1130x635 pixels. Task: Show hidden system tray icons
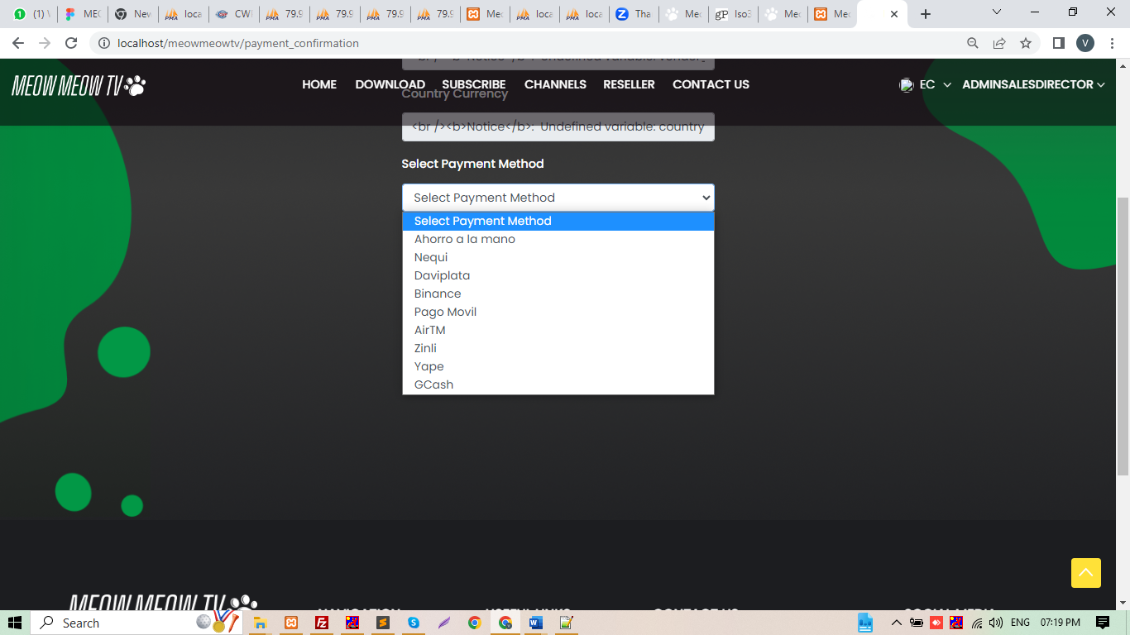click(x=896, y=623)
